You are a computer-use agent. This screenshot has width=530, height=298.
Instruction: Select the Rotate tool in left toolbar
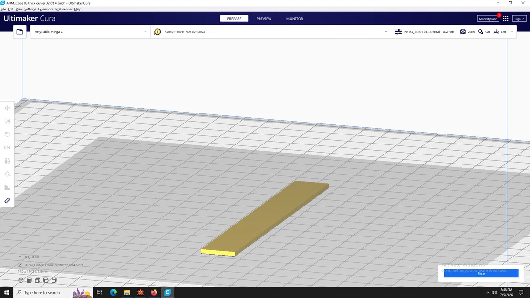click(x=7, y=134)
